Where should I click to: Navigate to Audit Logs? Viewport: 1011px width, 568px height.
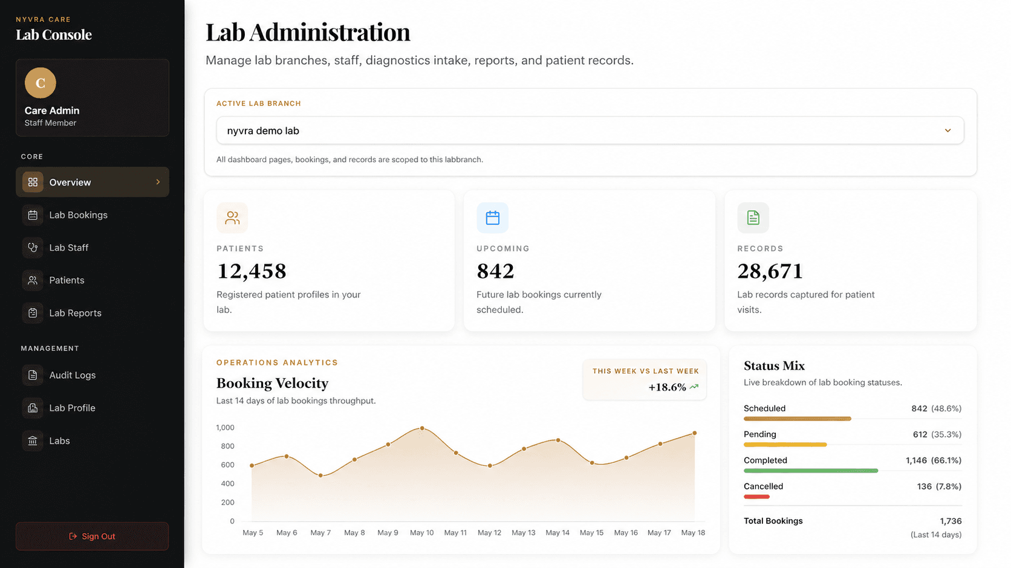coord(93,375)
